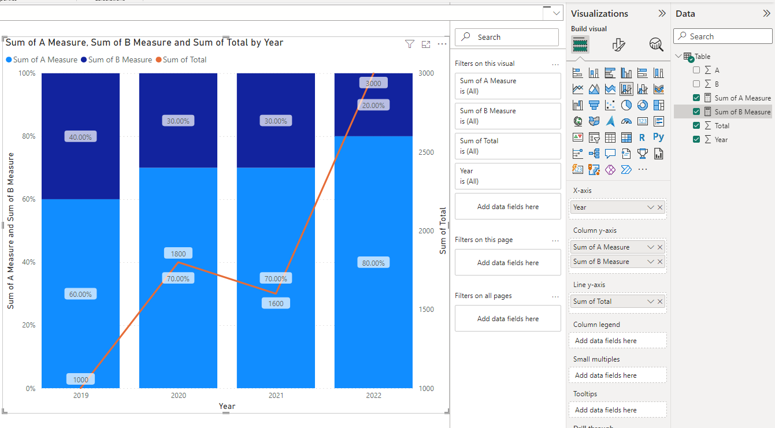Collapse the Visualizations pane

tap(662, 13)
